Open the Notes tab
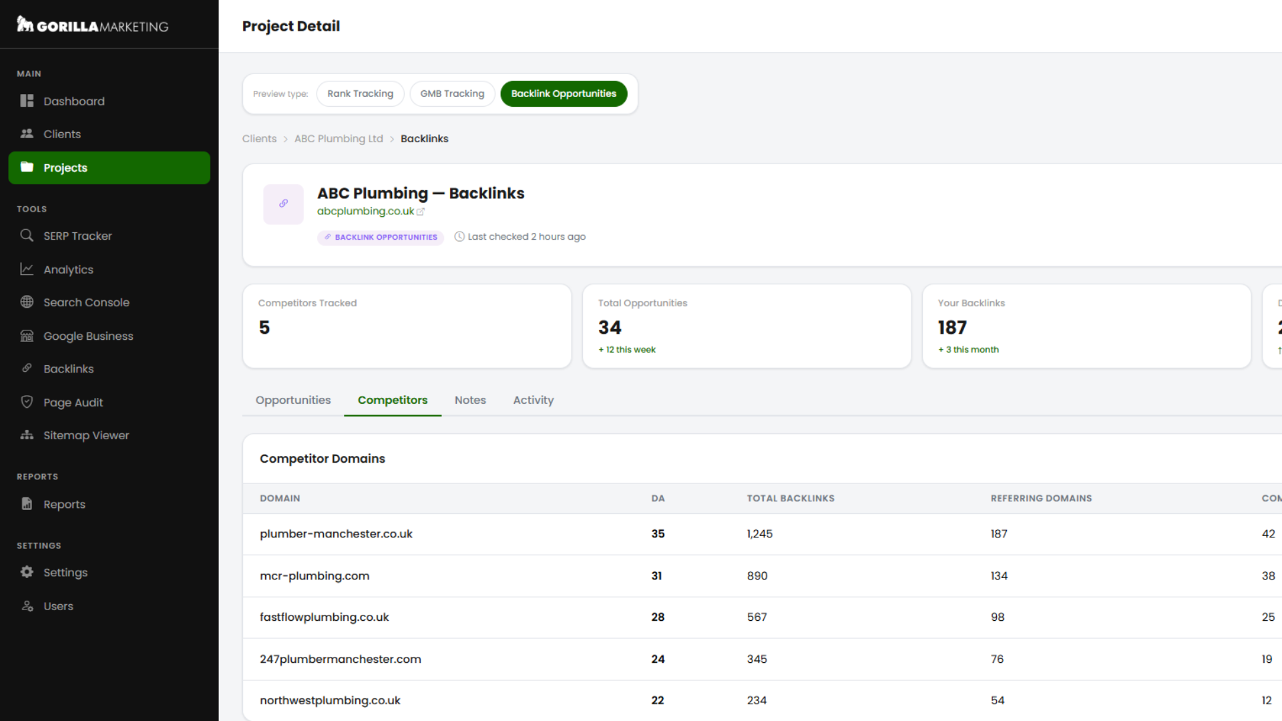Screen dimensions: 1282x721 click(470, 400)
